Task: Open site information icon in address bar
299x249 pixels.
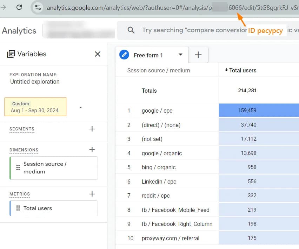Action: [x=38, y=7]
